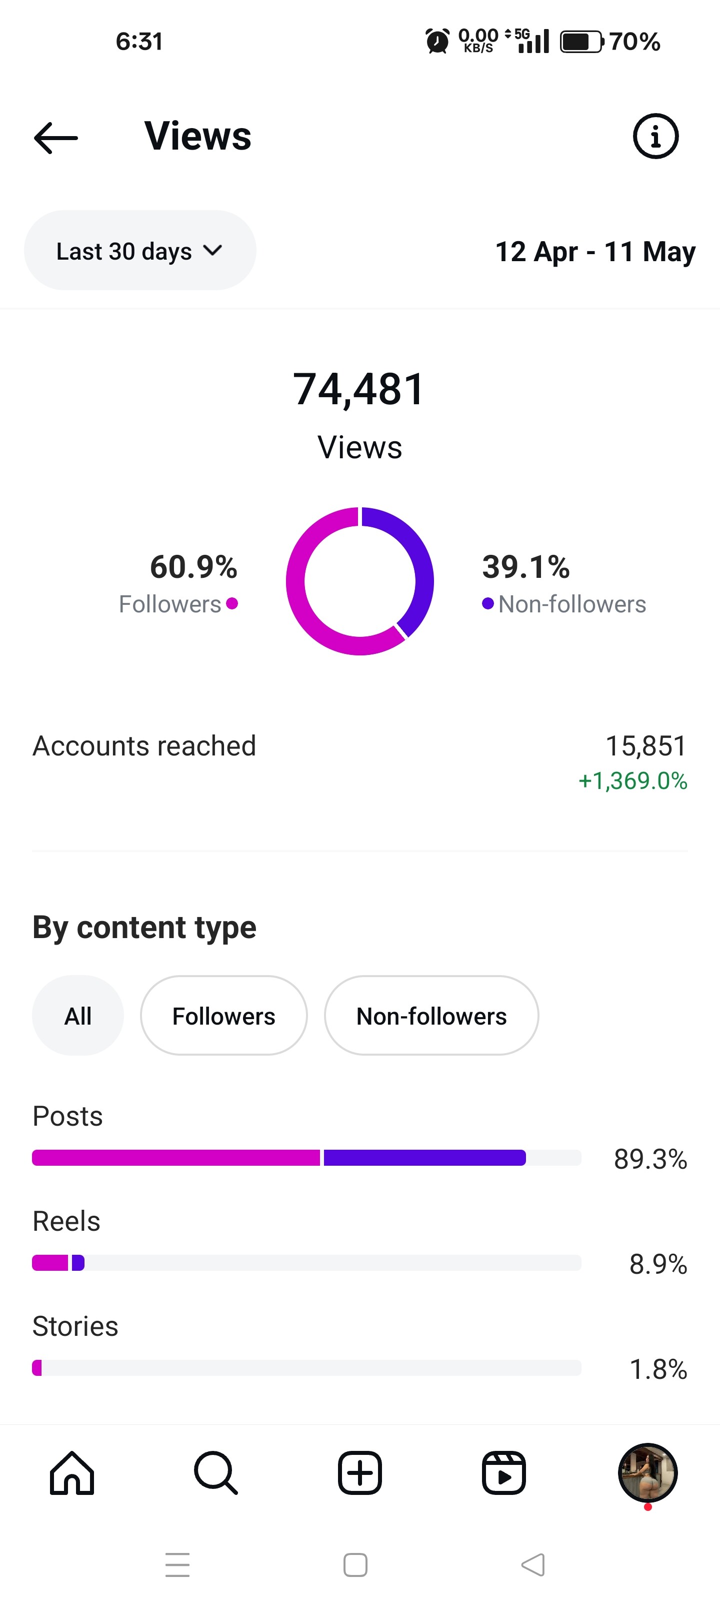720x1609 pixels.
Task: Click the chevron beside Last 30 days
Action: pyautogui.click(x=213, y=251)
